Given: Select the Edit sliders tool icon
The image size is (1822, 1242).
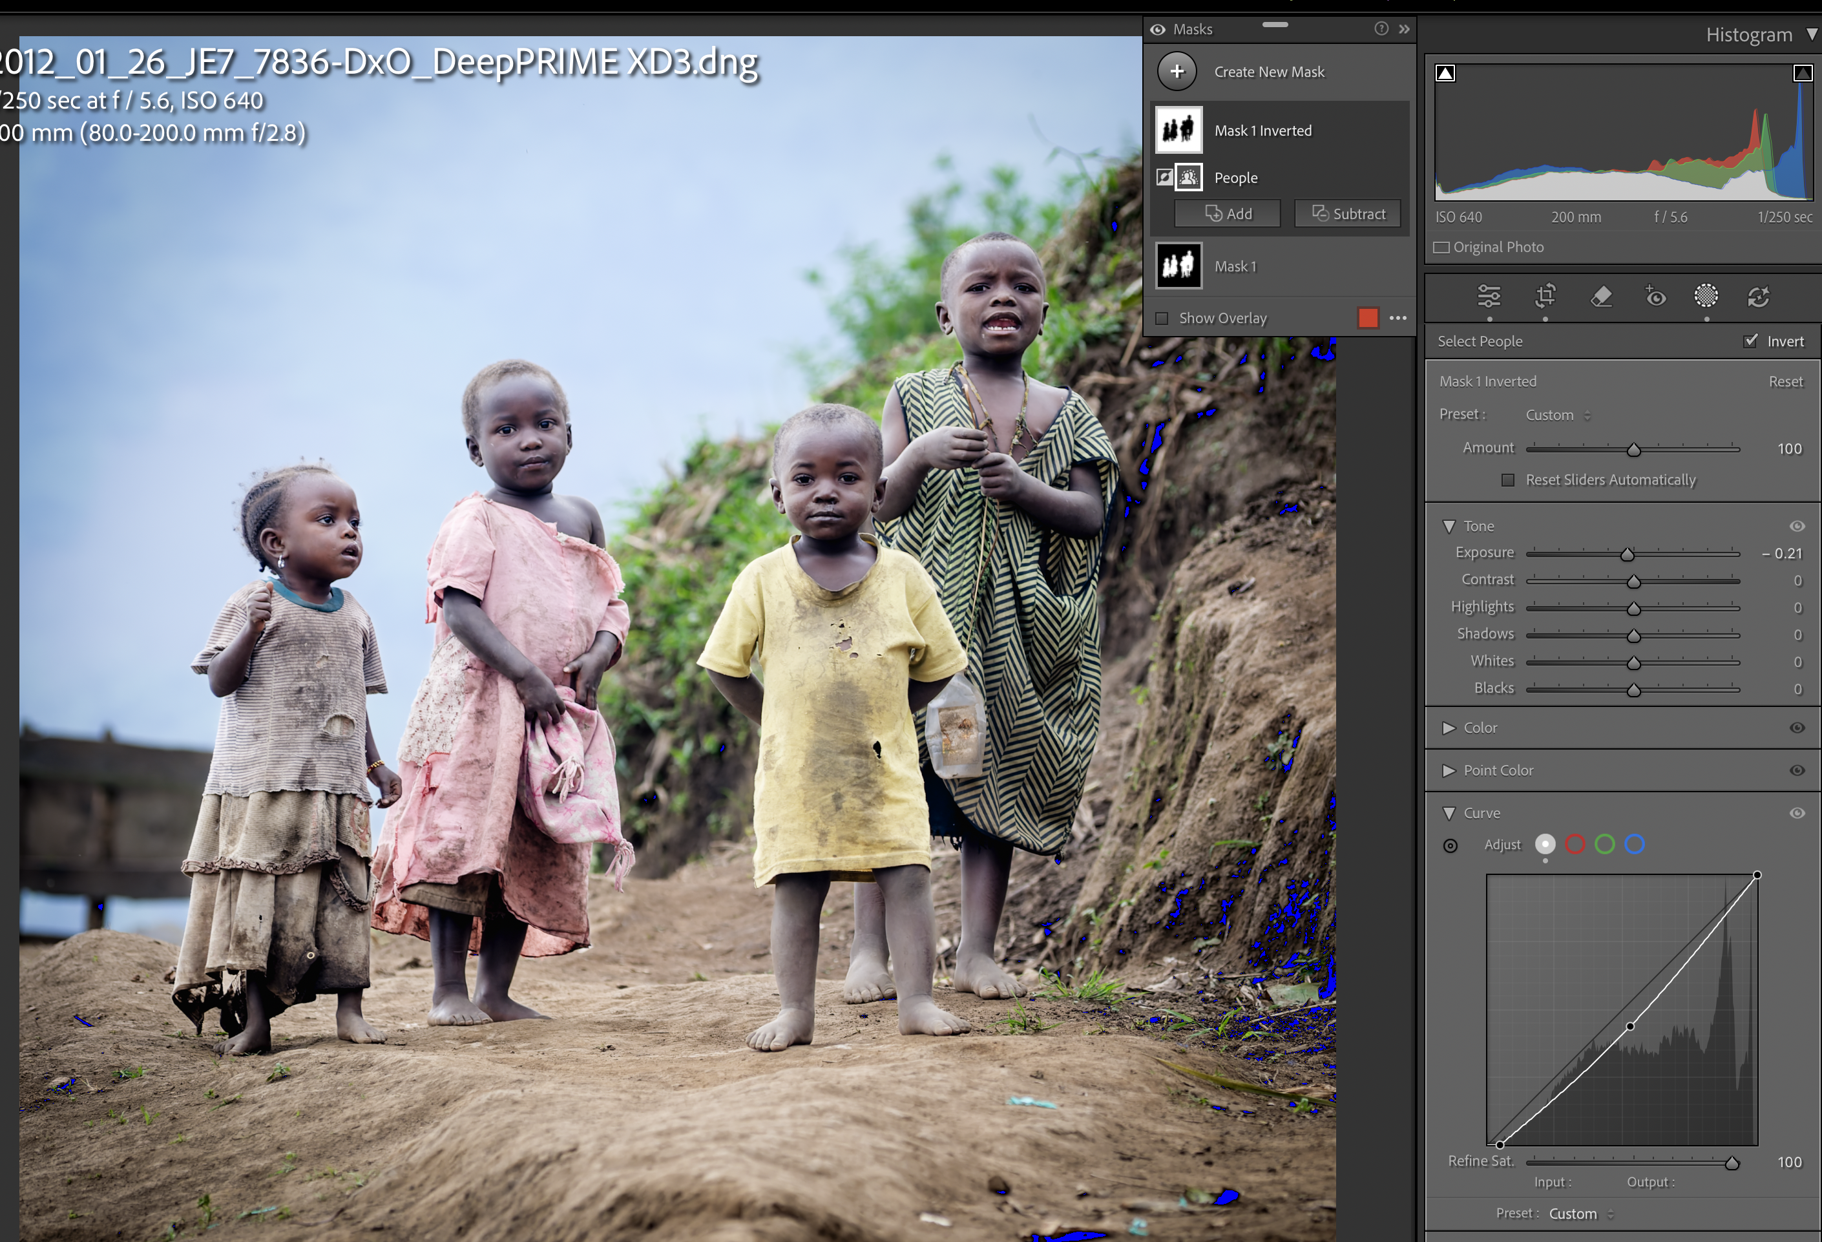Looking at the screenshot, I should (x=1489, y=297).
